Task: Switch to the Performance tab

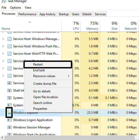Action: [27, 14]
